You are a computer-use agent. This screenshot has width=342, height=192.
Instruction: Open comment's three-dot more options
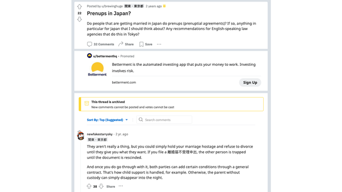pyautogui.click(x=121, y=186)
